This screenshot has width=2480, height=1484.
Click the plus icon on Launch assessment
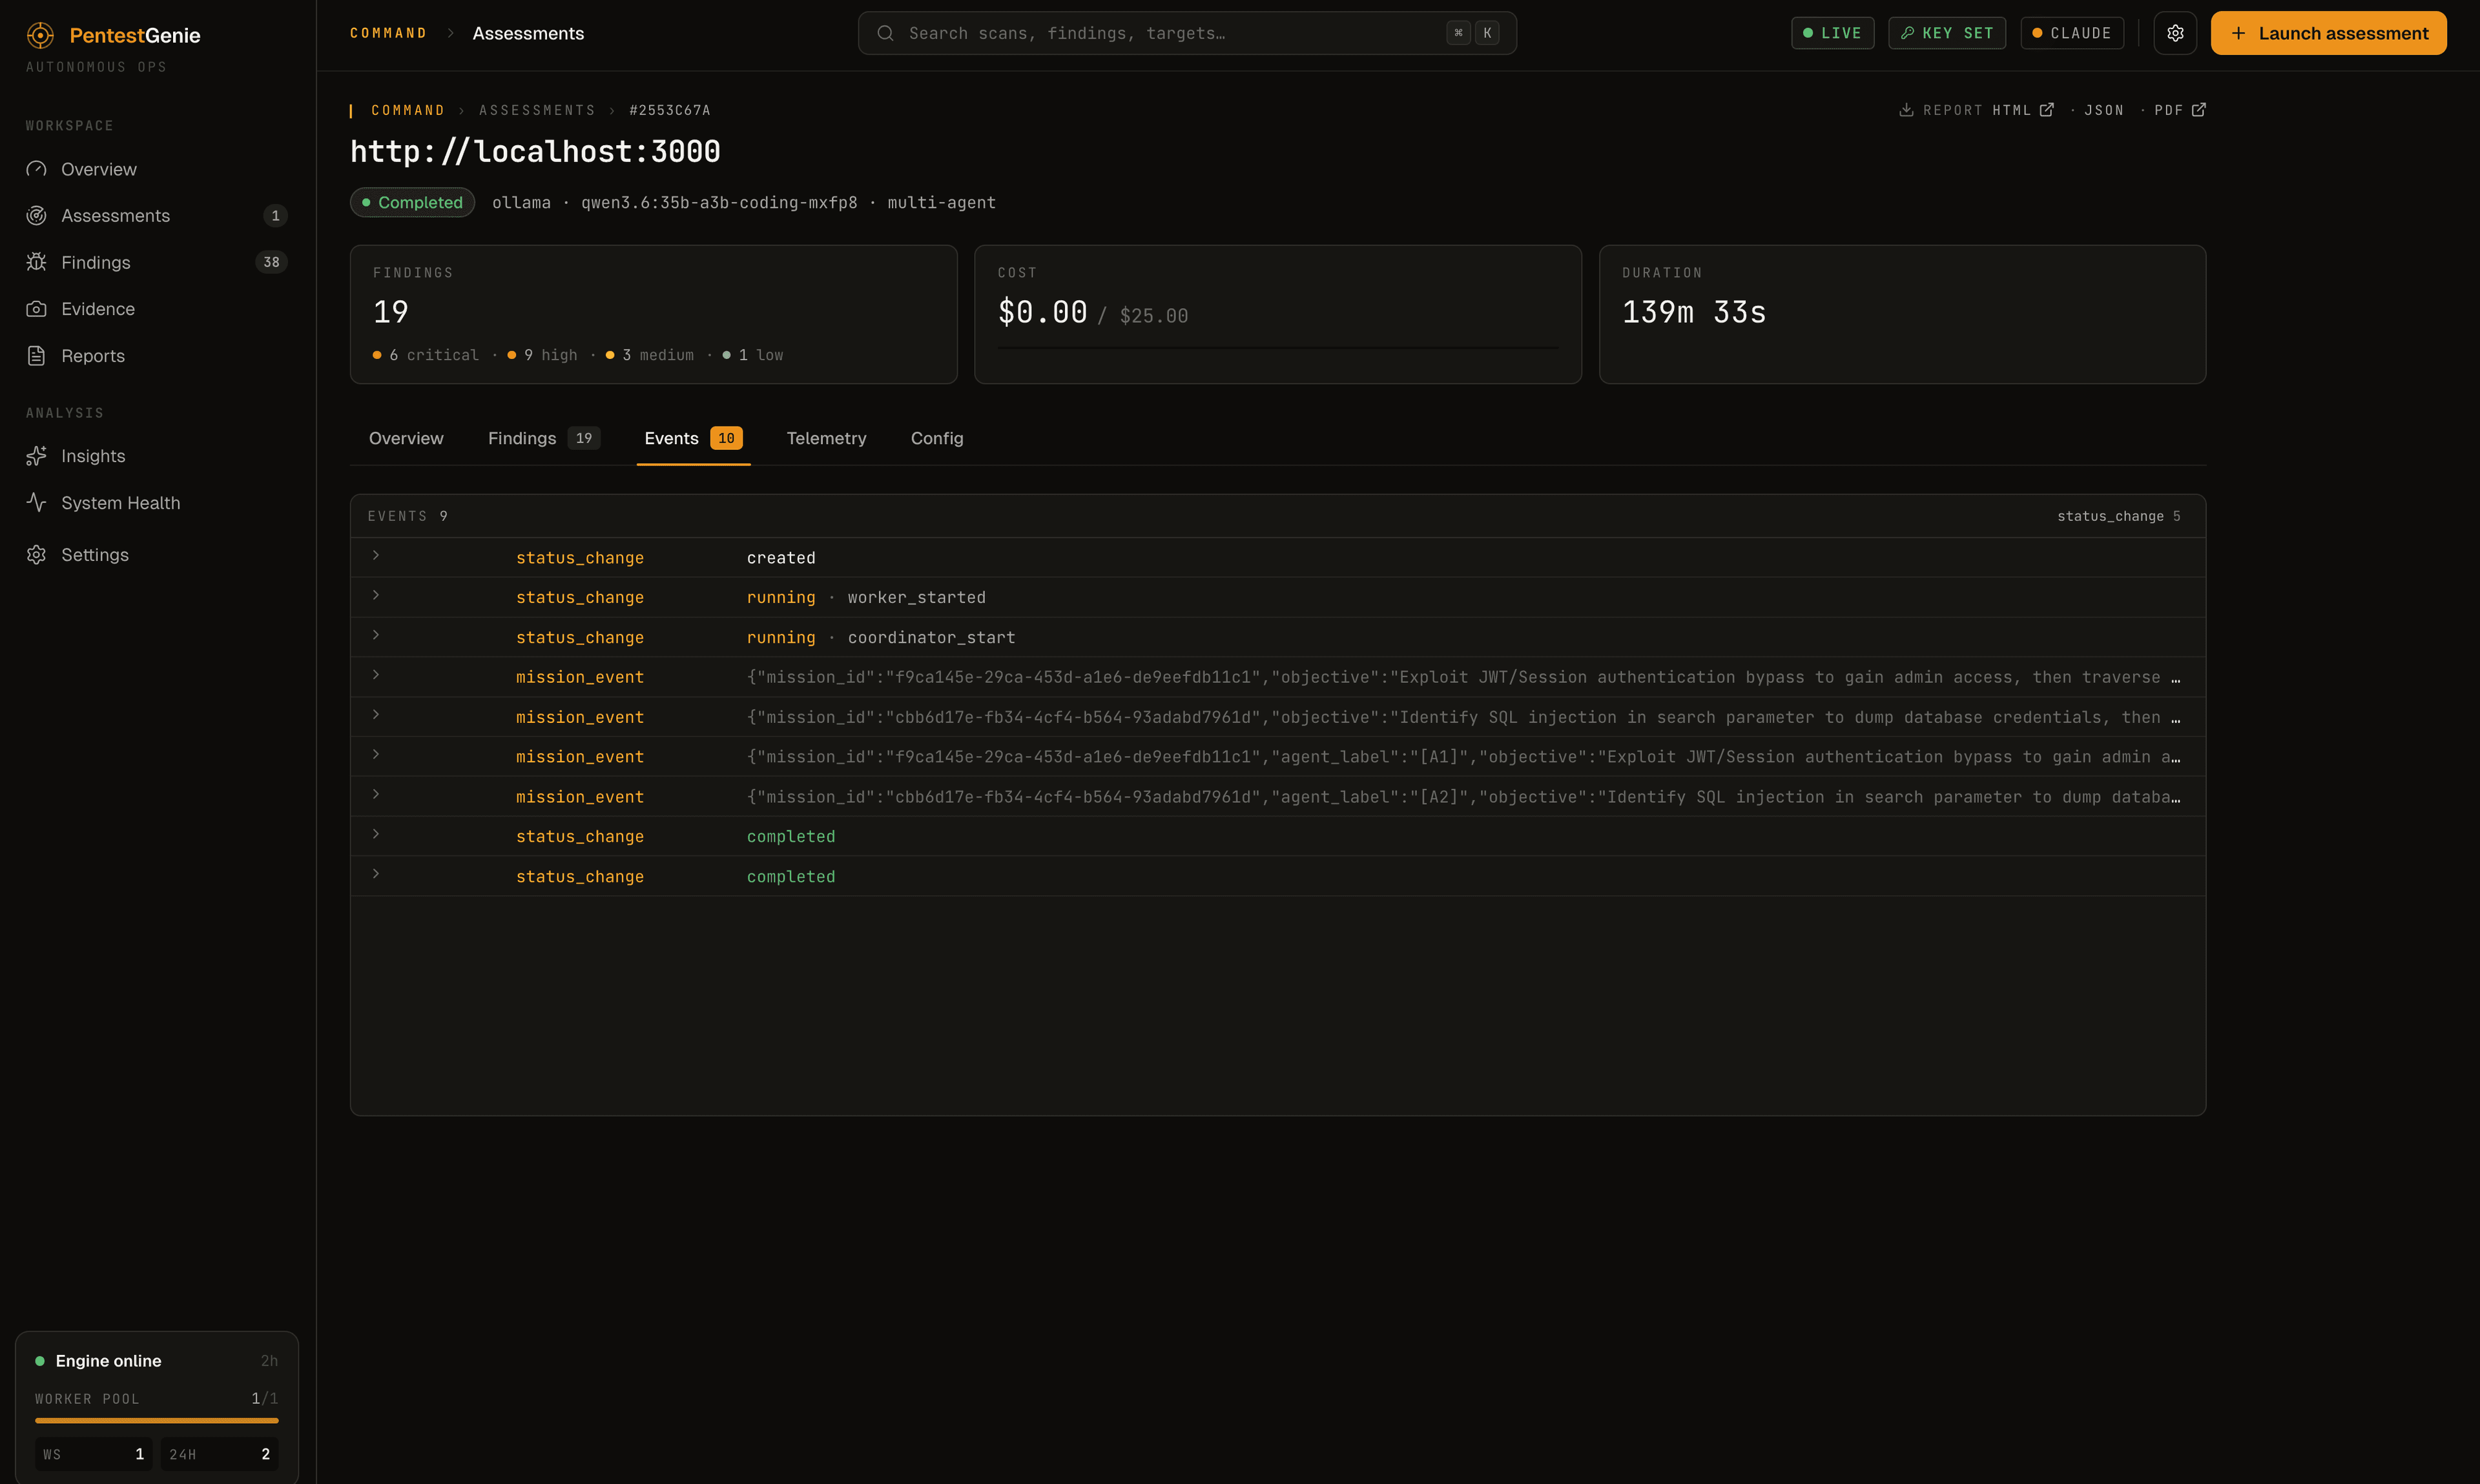(x=2239, y=33)
